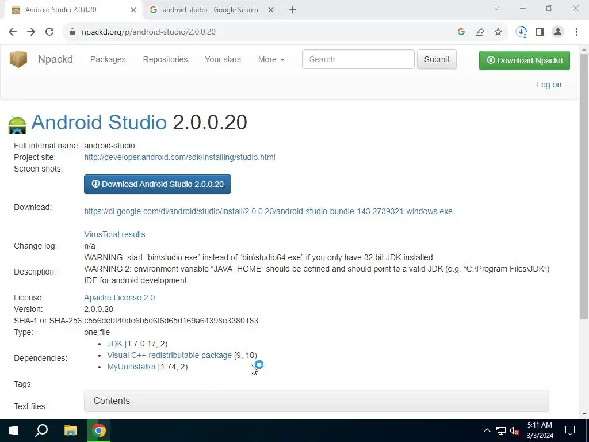Open the taskbar search magnifier
Viewport: 589px width, 442px height.
pyautogui.click(x=41, y=430)
